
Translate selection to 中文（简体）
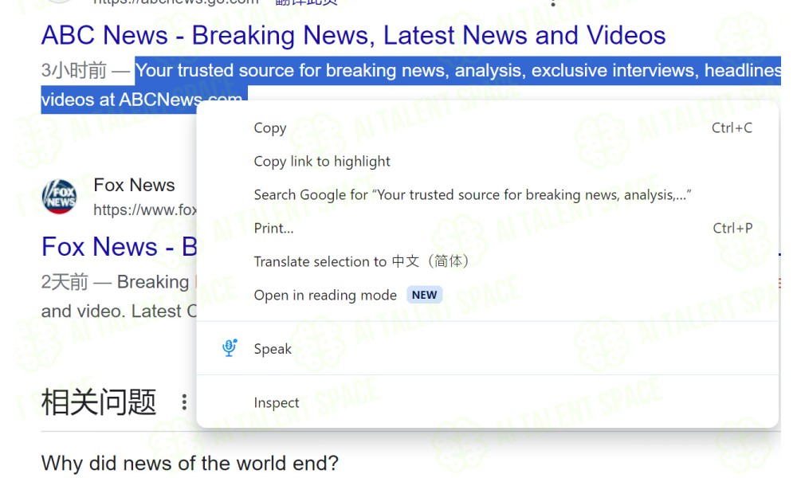point(487,261)
